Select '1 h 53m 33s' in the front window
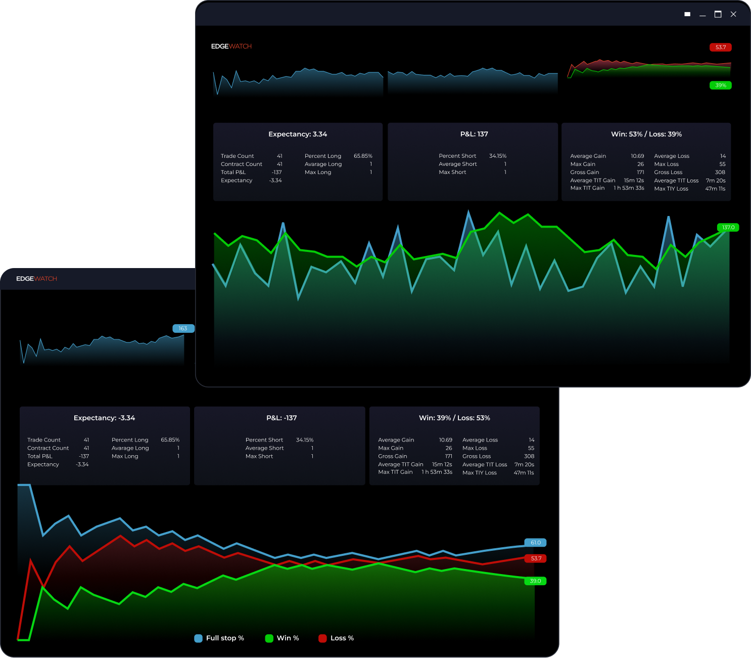Viewport: 751px width, 658px height. [629, 188]
